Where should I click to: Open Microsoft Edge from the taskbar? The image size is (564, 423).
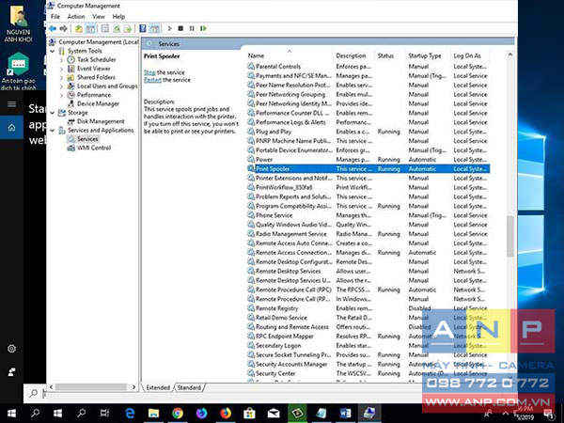coord(130,414)
